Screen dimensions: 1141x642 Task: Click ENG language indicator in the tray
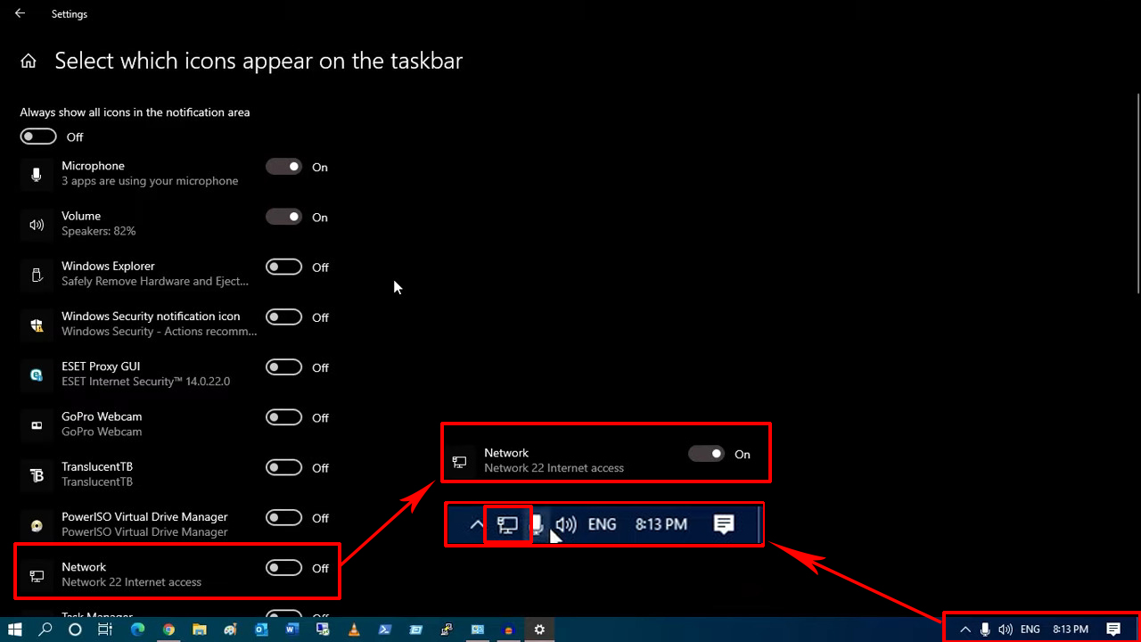(x=1030, y=629)
